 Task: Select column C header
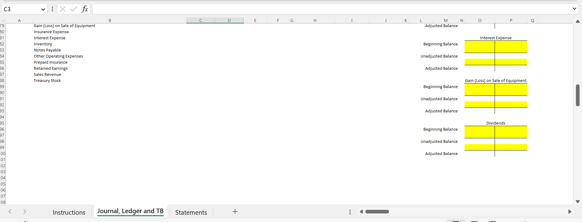pyautogui.click(x=201, y=20)
